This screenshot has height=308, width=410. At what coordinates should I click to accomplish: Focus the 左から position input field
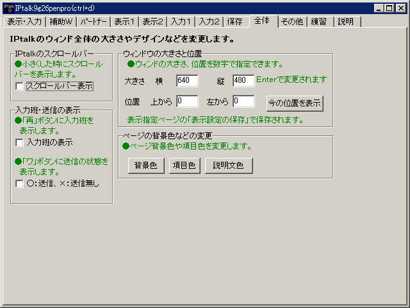click(243, 101)
